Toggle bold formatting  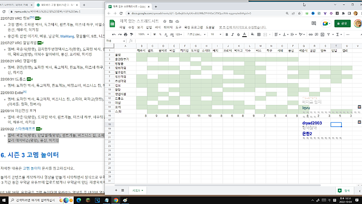coord(227,34)
